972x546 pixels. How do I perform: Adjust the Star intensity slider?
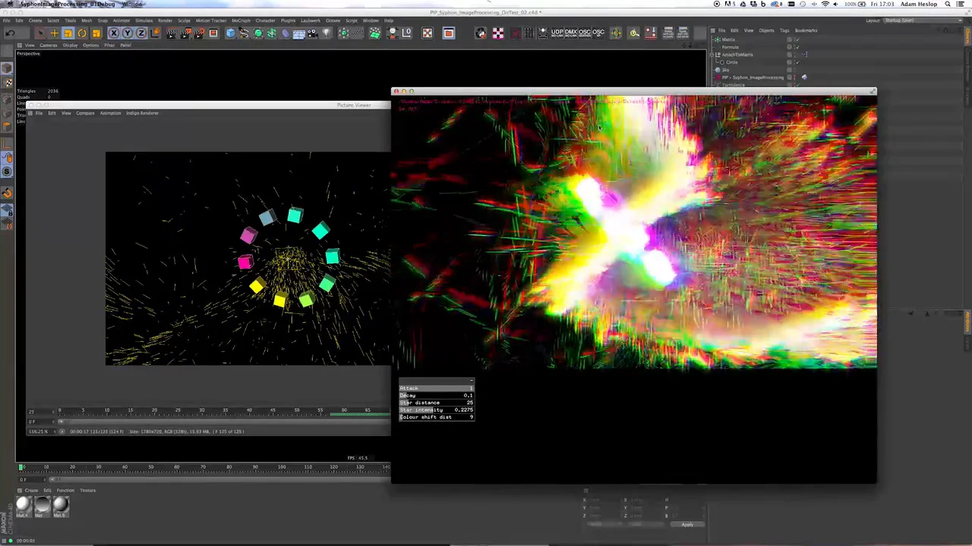click(437, 409)
